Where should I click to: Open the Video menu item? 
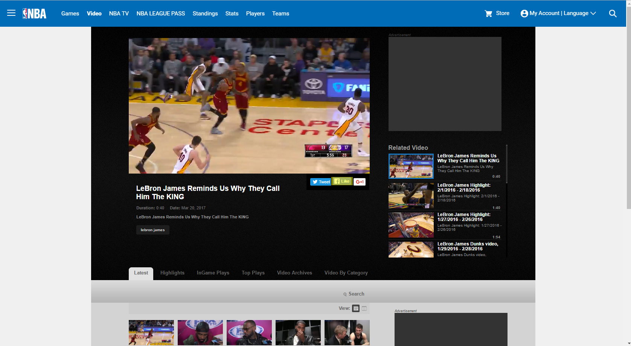point(94,14)
